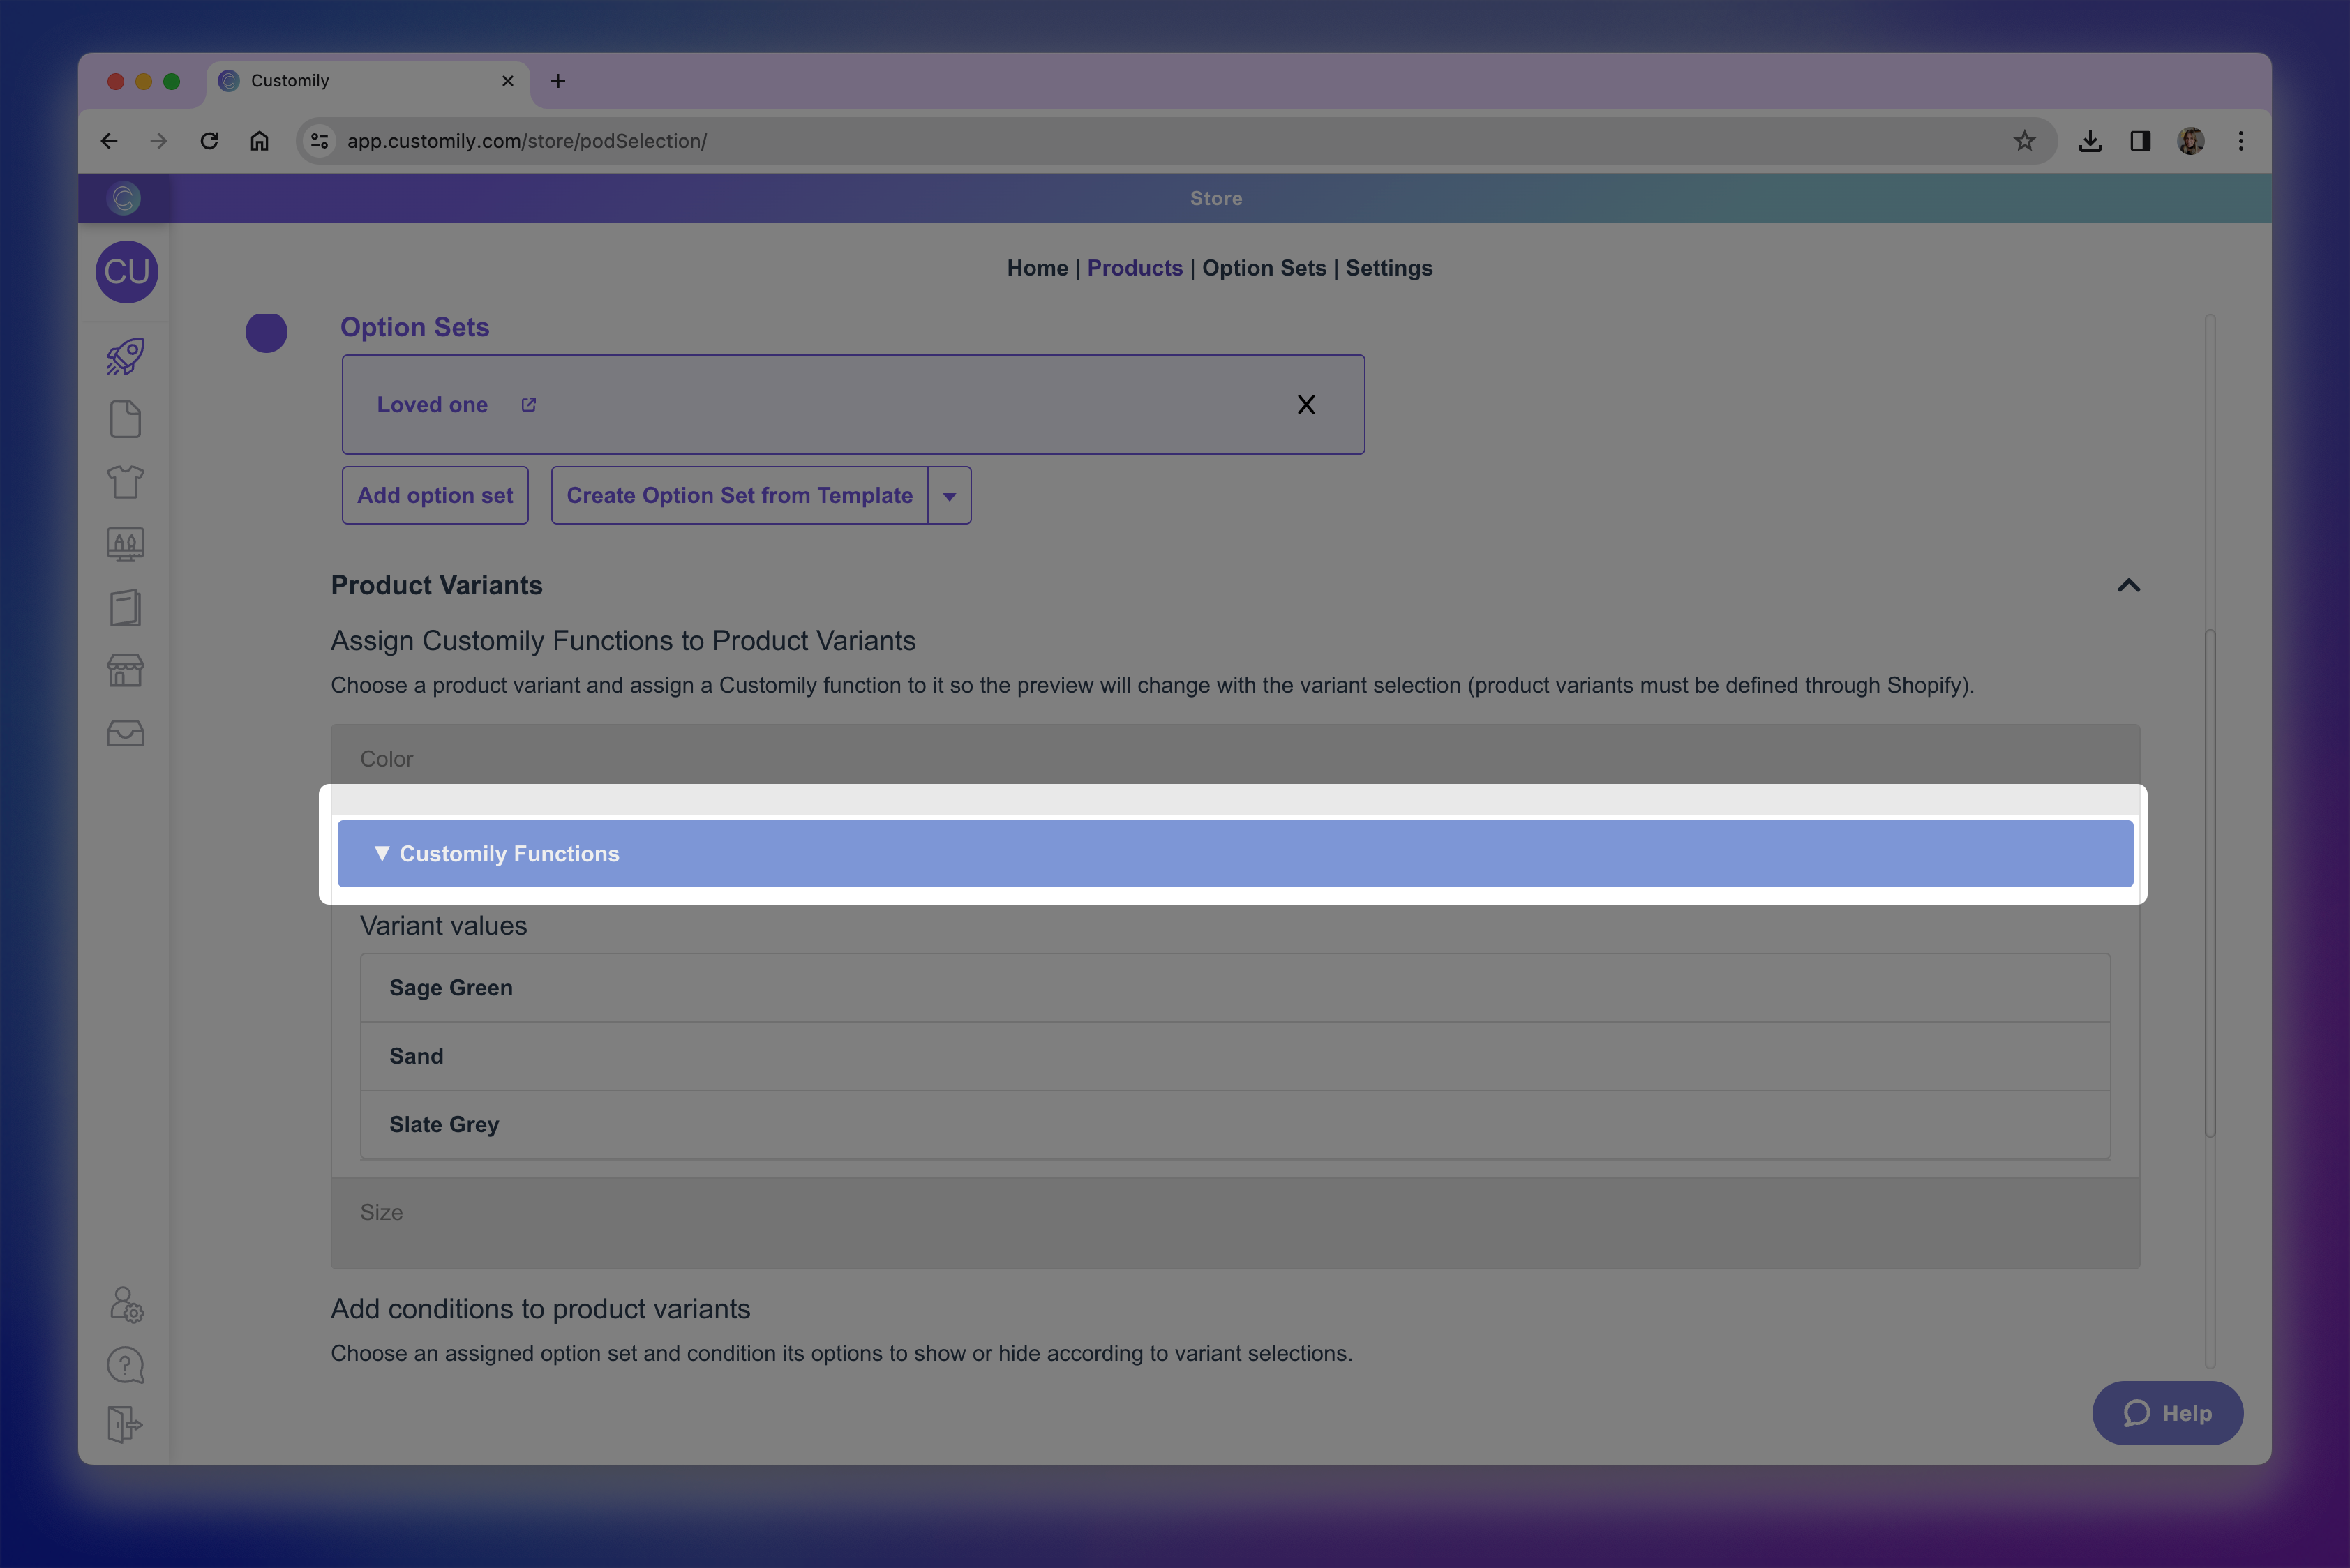
Task: Select the Sage Green variant value
Action: click(x=450, y=988)
